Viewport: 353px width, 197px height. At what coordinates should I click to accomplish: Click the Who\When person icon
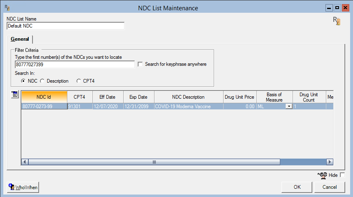pos(11,186)
